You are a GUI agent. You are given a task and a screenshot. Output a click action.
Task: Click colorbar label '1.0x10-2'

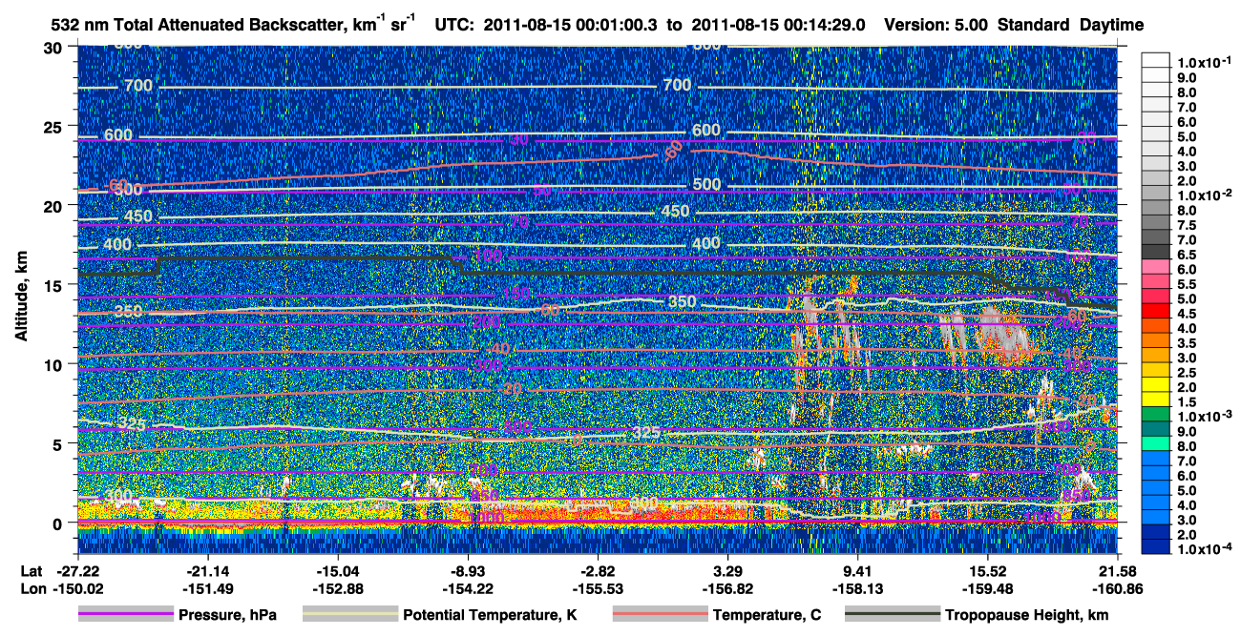pos(1203,195)
